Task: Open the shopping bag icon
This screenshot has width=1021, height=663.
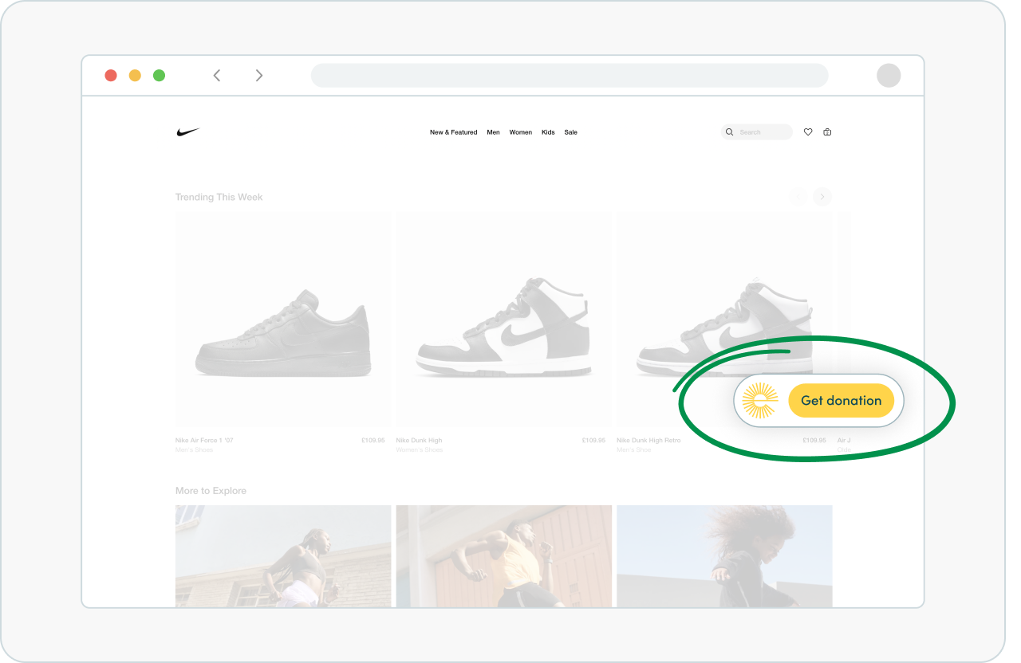Action: click(827, 132)
